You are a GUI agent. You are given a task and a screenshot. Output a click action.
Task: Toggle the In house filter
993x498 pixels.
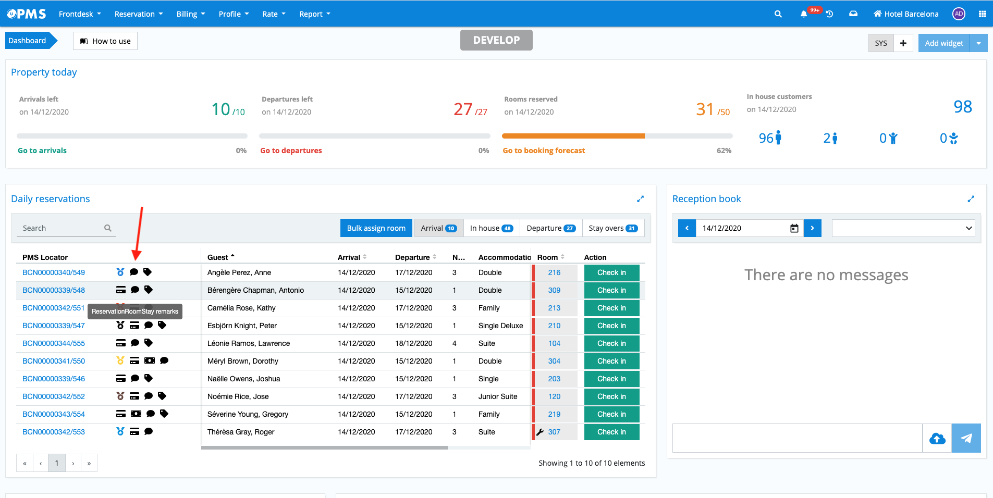pos(491,228)
